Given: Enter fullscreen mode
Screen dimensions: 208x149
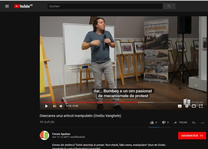Looking at the screenshot, I should [201, 106].
